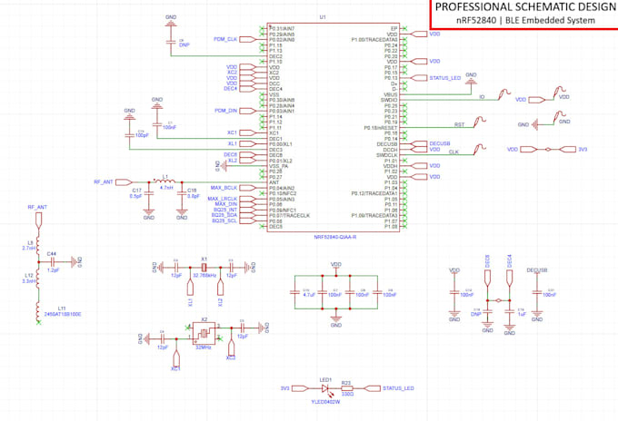Click the 'VSS_PA' pin label
Screen dimensions: 618x421
(279, 166)
